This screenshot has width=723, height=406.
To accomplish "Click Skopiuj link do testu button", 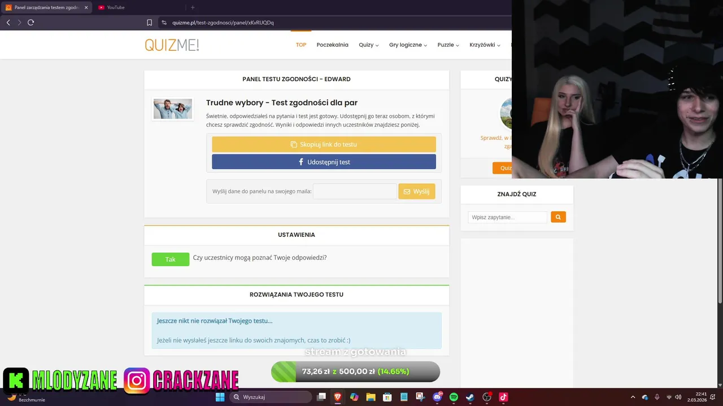I will click(x=324, y=144).
